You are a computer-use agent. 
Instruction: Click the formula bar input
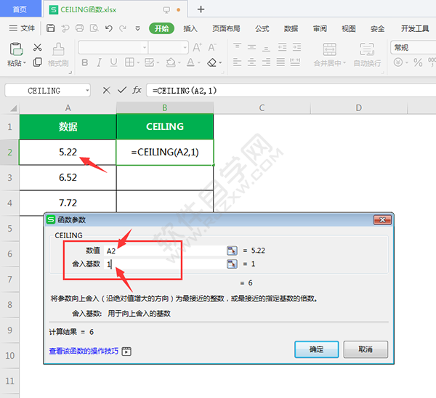[x=291, y=90]
